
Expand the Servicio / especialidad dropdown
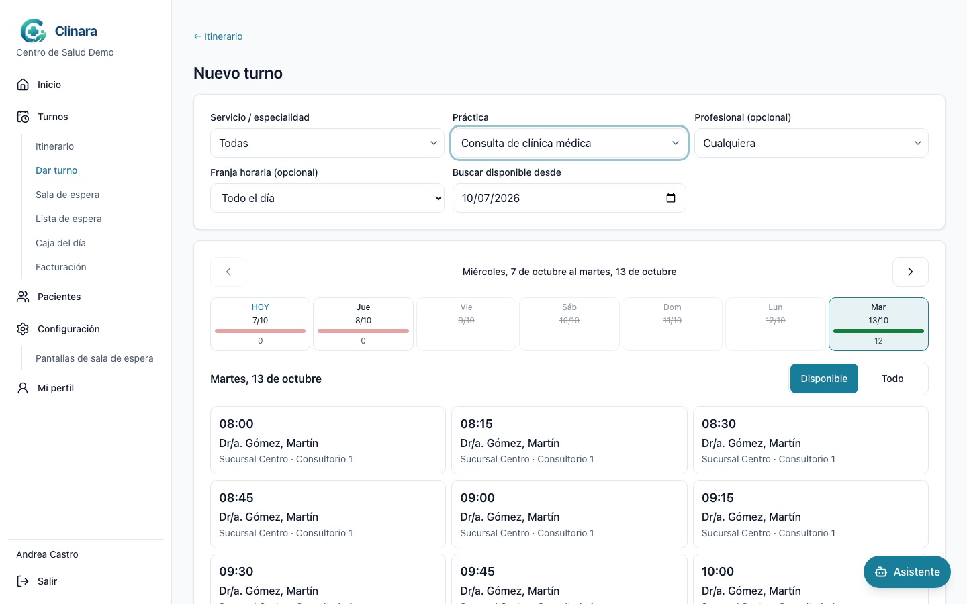click(327, 143)
